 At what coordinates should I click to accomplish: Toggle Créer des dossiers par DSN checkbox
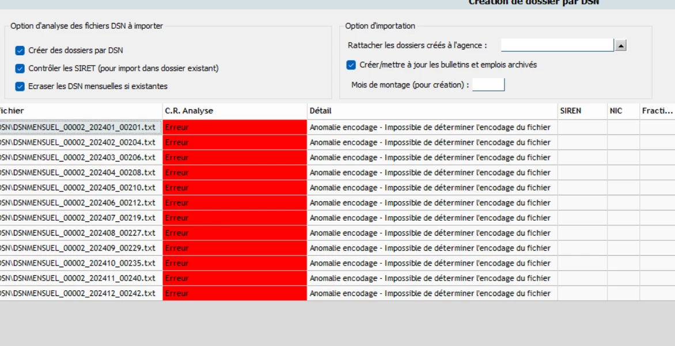pyautogui.click(x=20, y=50)
